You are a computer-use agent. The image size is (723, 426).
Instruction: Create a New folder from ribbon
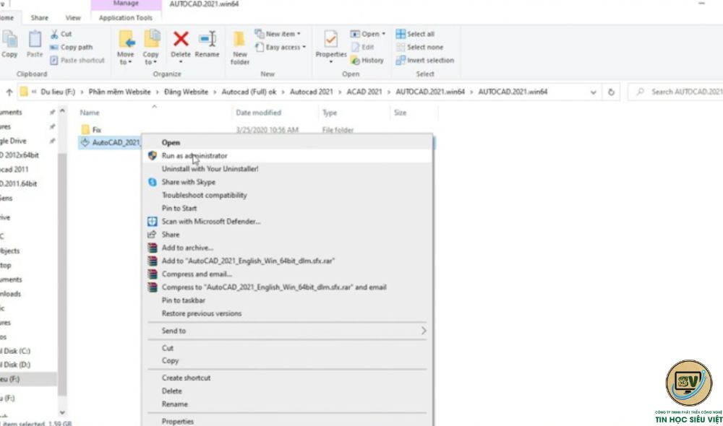[x=240, y=48]
